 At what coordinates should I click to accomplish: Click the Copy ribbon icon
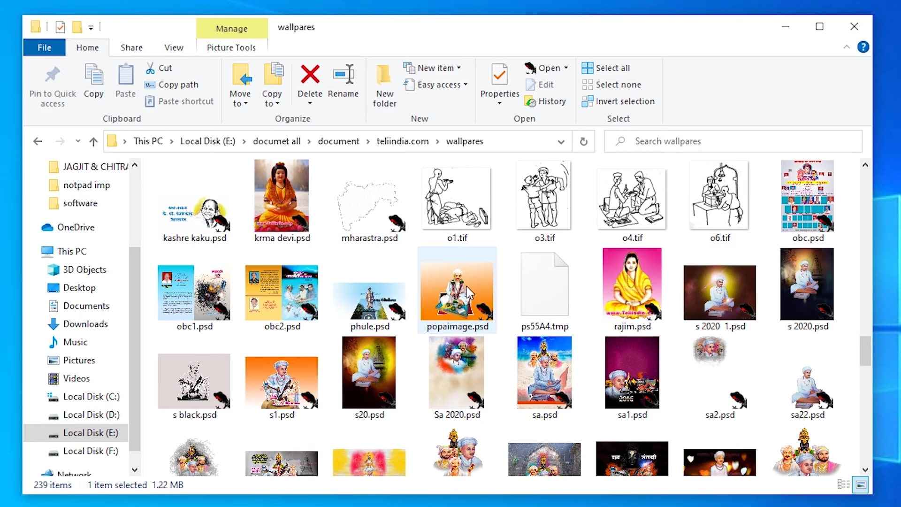click(93, 75)
